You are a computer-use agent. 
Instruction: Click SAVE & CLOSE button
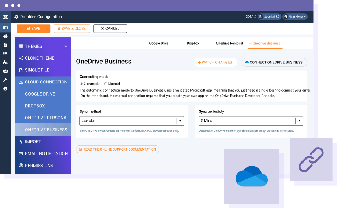pyautogui.click(x=72, y=28)
